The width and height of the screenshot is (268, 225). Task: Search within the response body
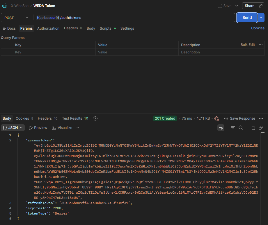(x=241, y=127)
